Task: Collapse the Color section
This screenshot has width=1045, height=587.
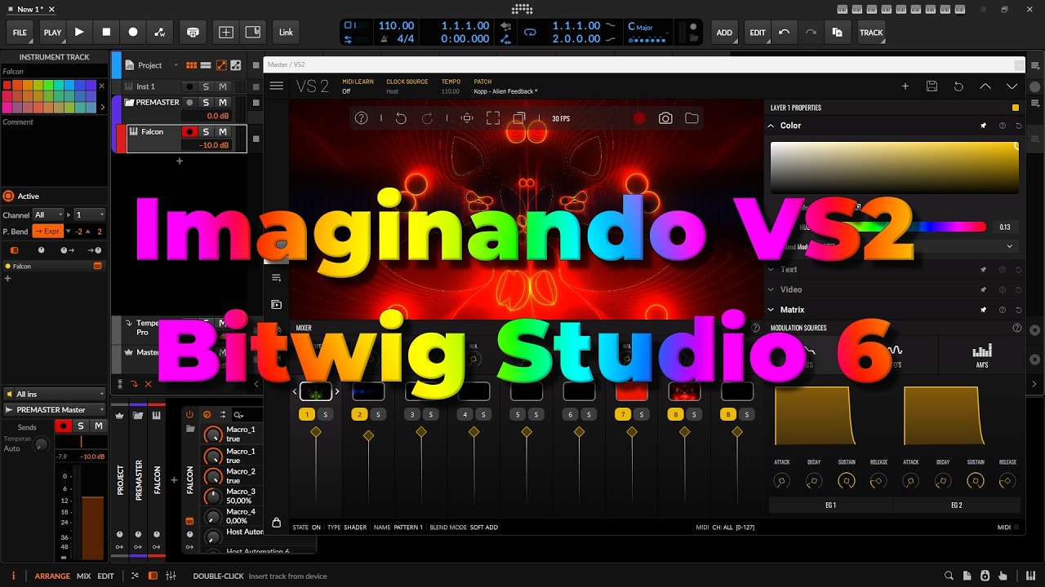Action: (771, 126)
